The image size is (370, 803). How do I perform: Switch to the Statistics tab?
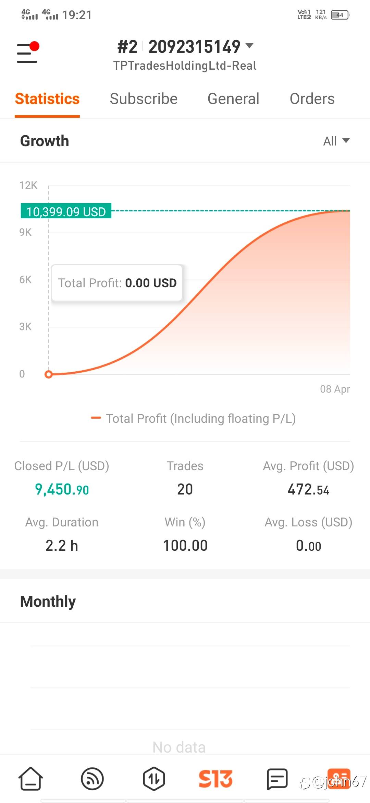pyautogui.click(x=47, y=99)
